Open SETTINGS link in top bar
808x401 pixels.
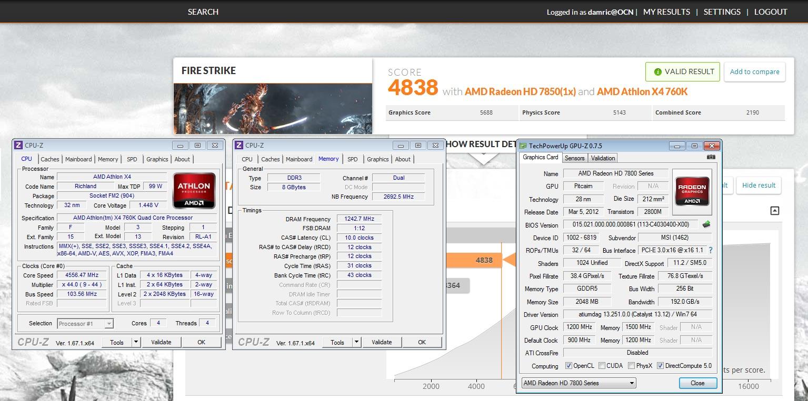[x=722, y=12]
